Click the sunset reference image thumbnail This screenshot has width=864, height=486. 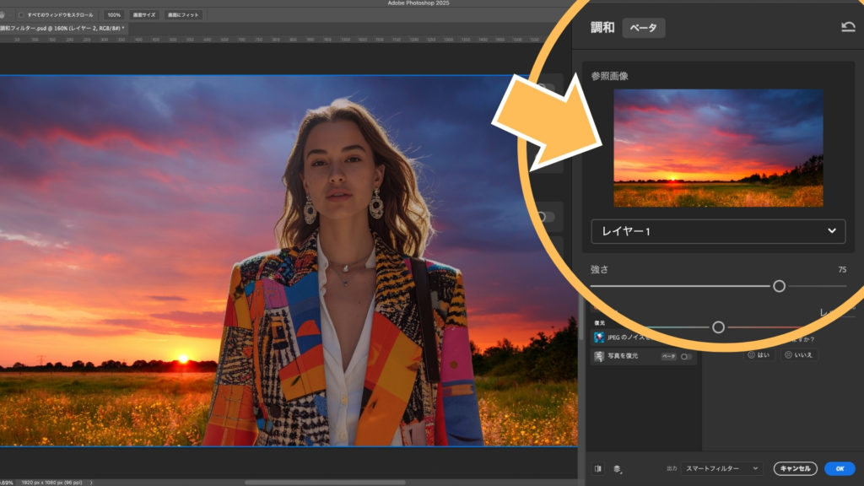(x=718, y=148)
